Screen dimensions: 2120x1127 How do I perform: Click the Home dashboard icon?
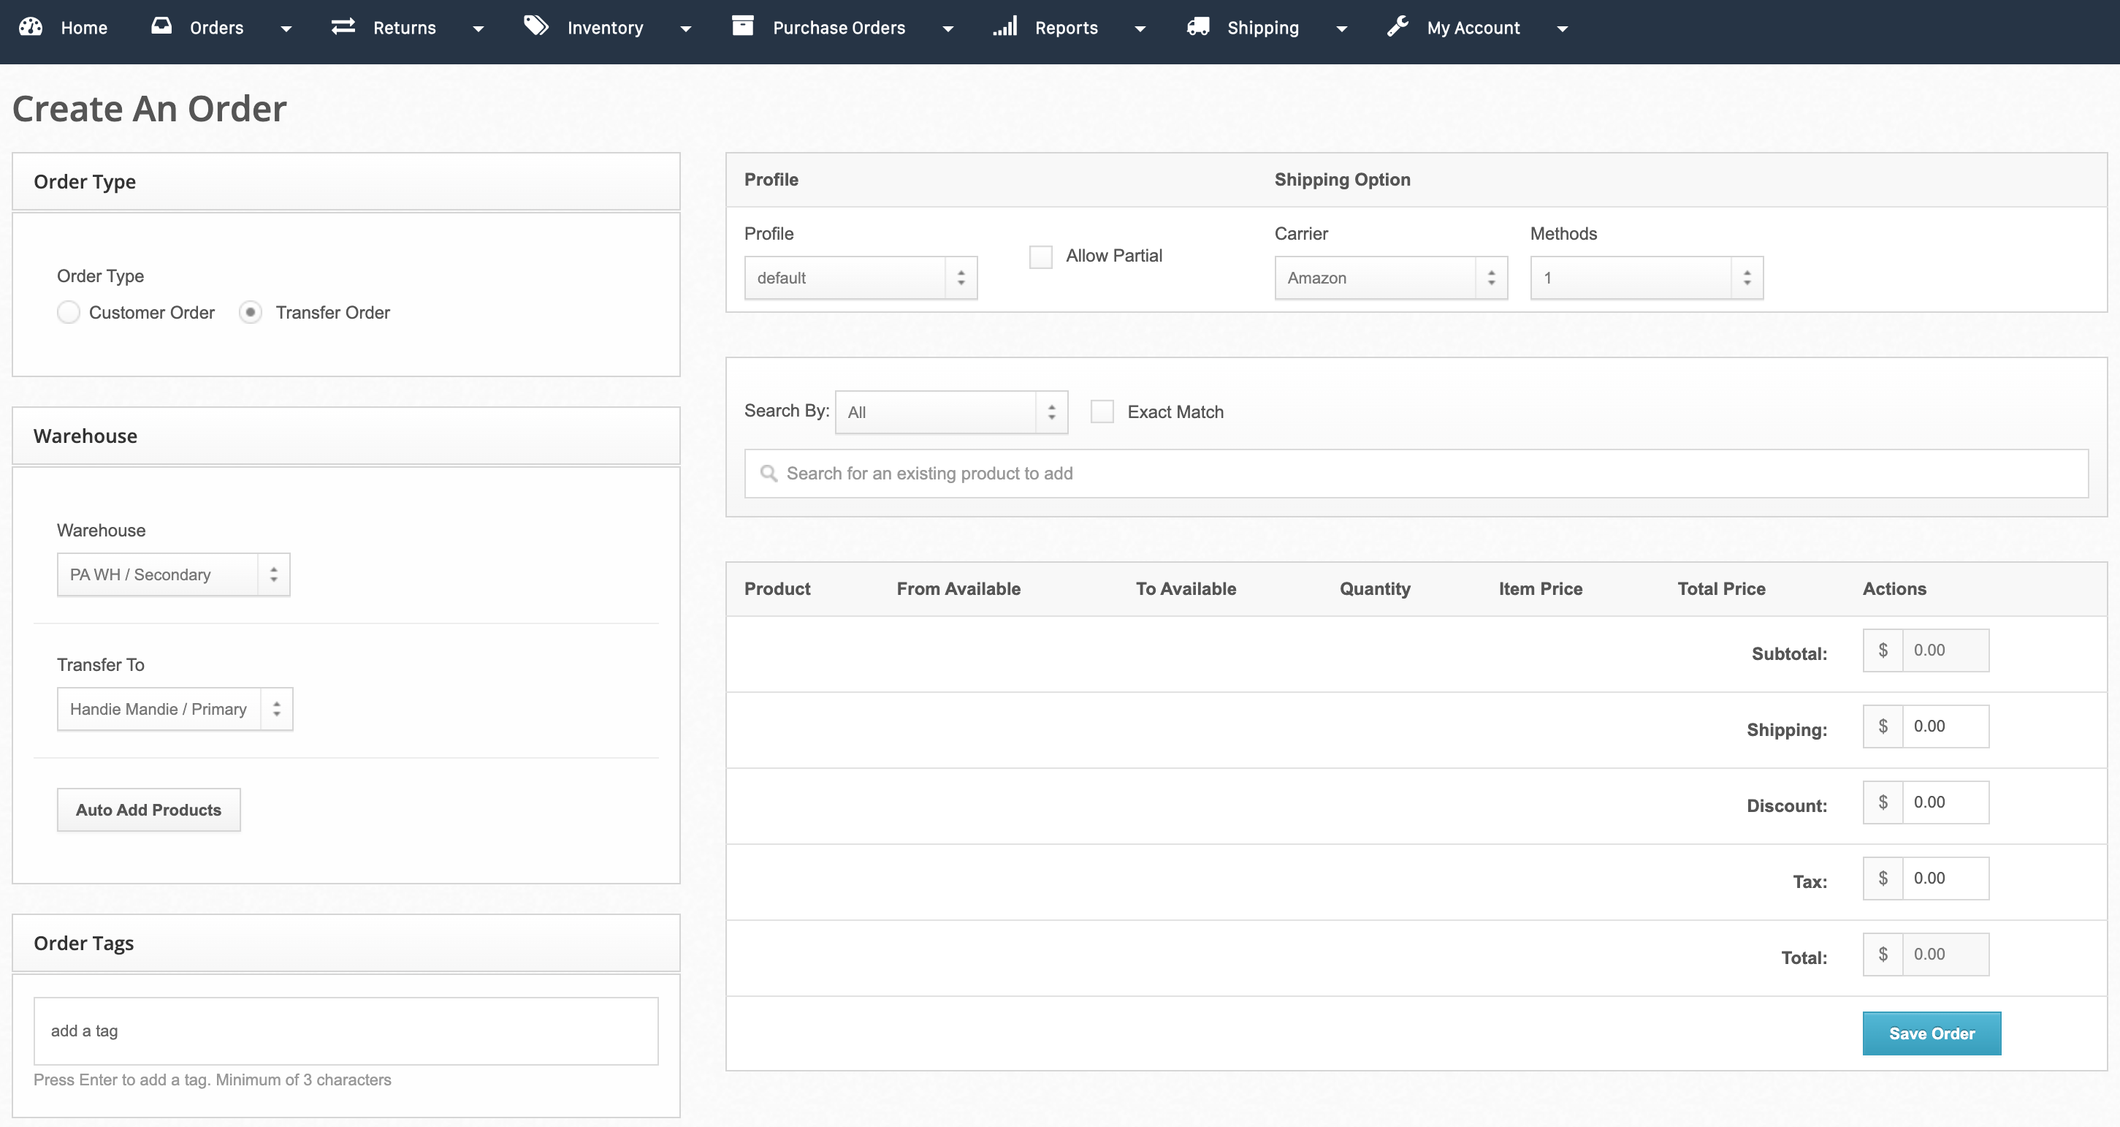tap(31, 26)
